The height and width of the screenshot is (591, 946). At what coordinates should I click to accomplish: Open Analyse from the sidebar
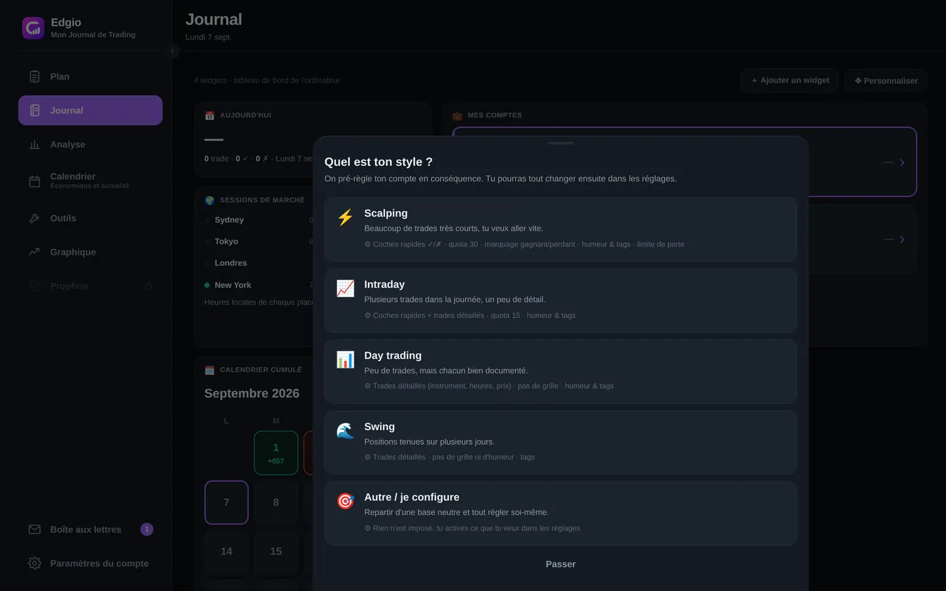[90, 144]
